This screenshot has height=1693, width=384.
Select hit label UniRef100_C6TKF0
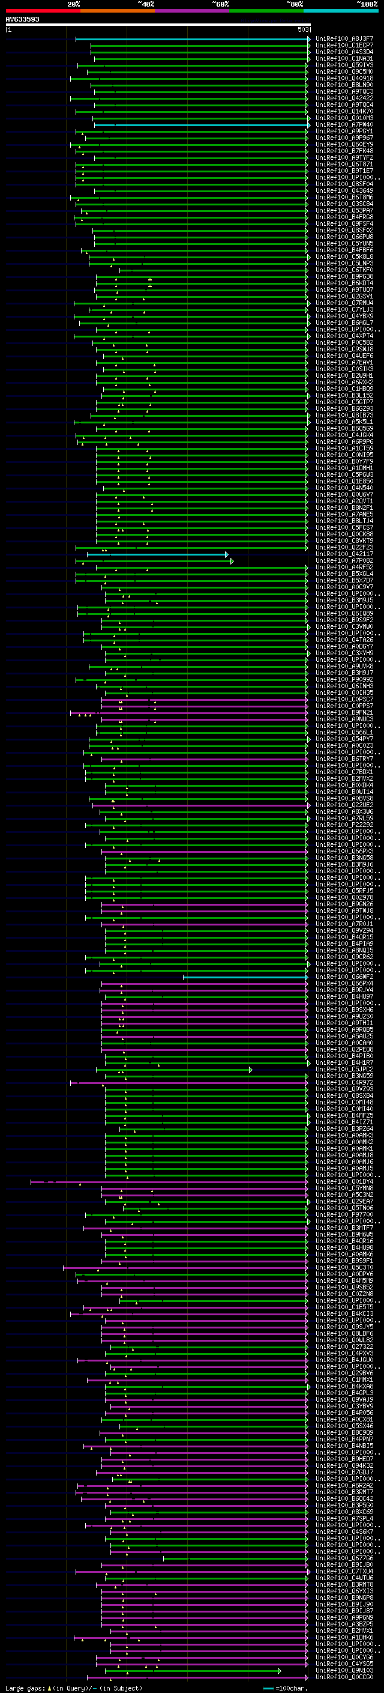point(344,270)
